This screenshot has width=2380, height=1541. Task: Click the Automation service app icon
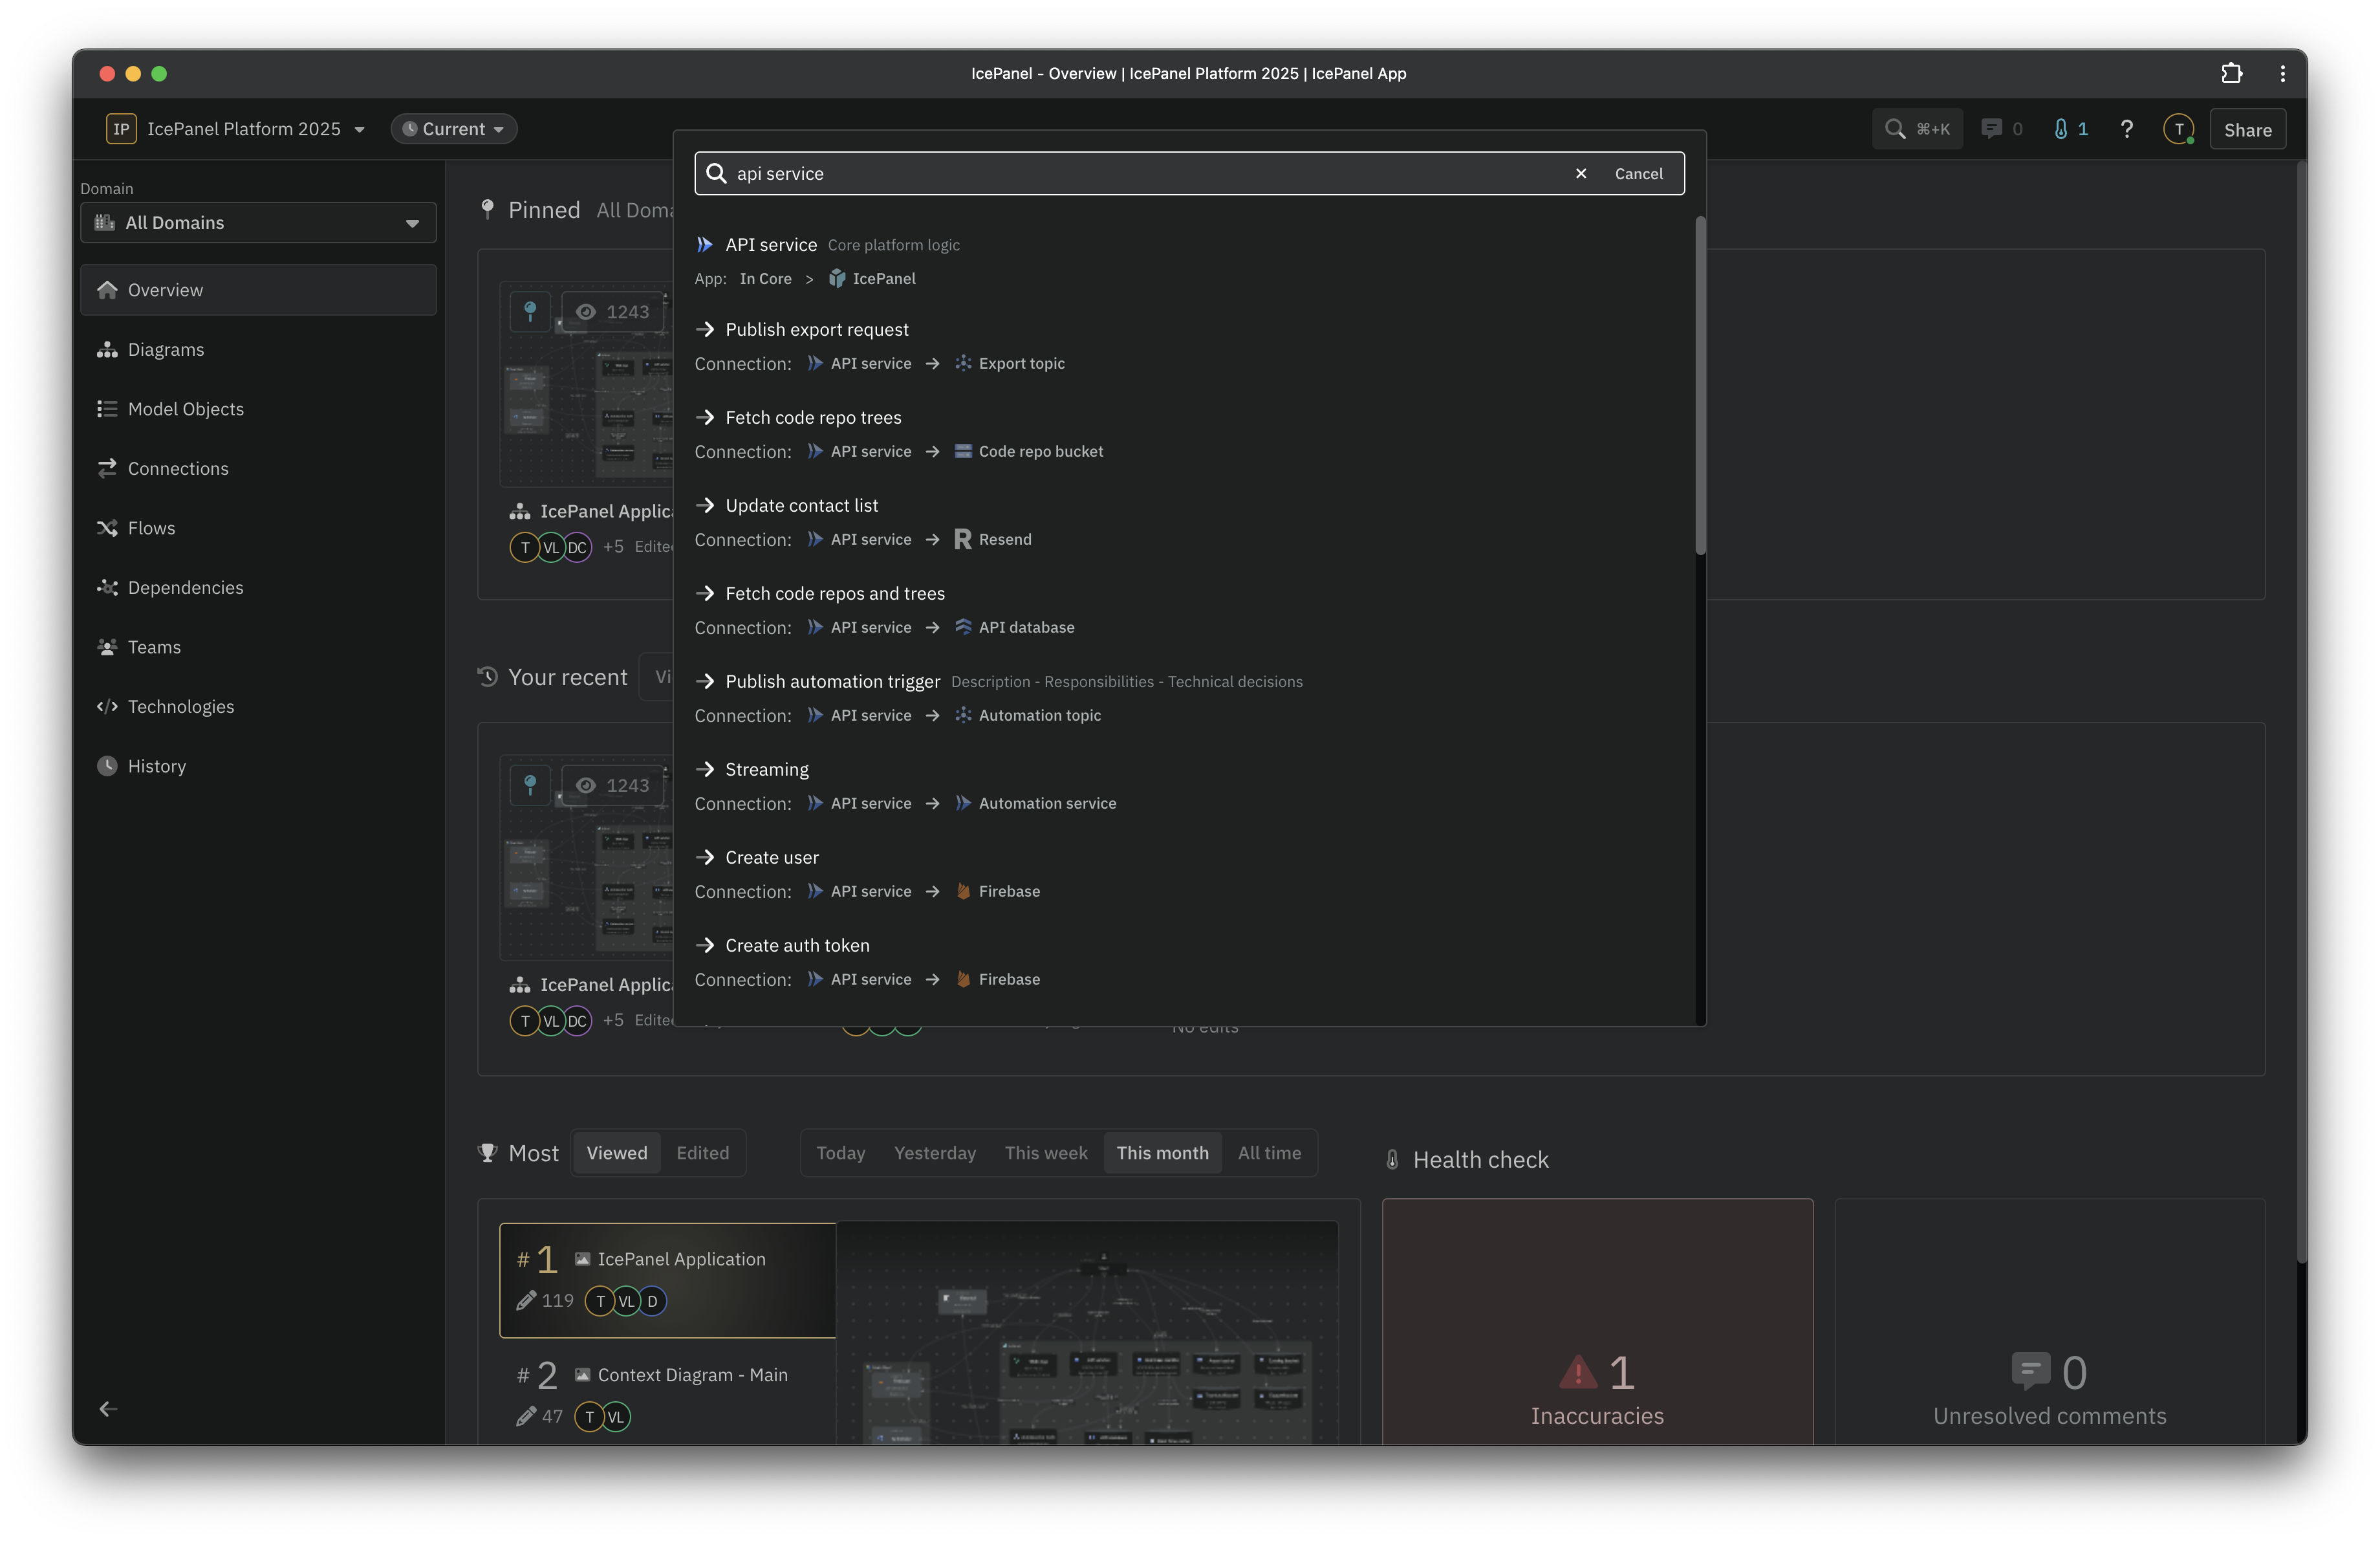(x=962, y=803)
